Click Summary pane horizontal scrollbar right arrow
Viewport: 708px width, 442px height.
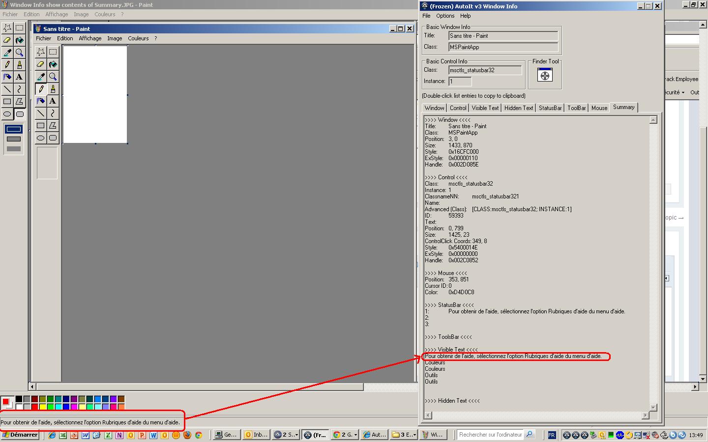click(x=645, y=415)
